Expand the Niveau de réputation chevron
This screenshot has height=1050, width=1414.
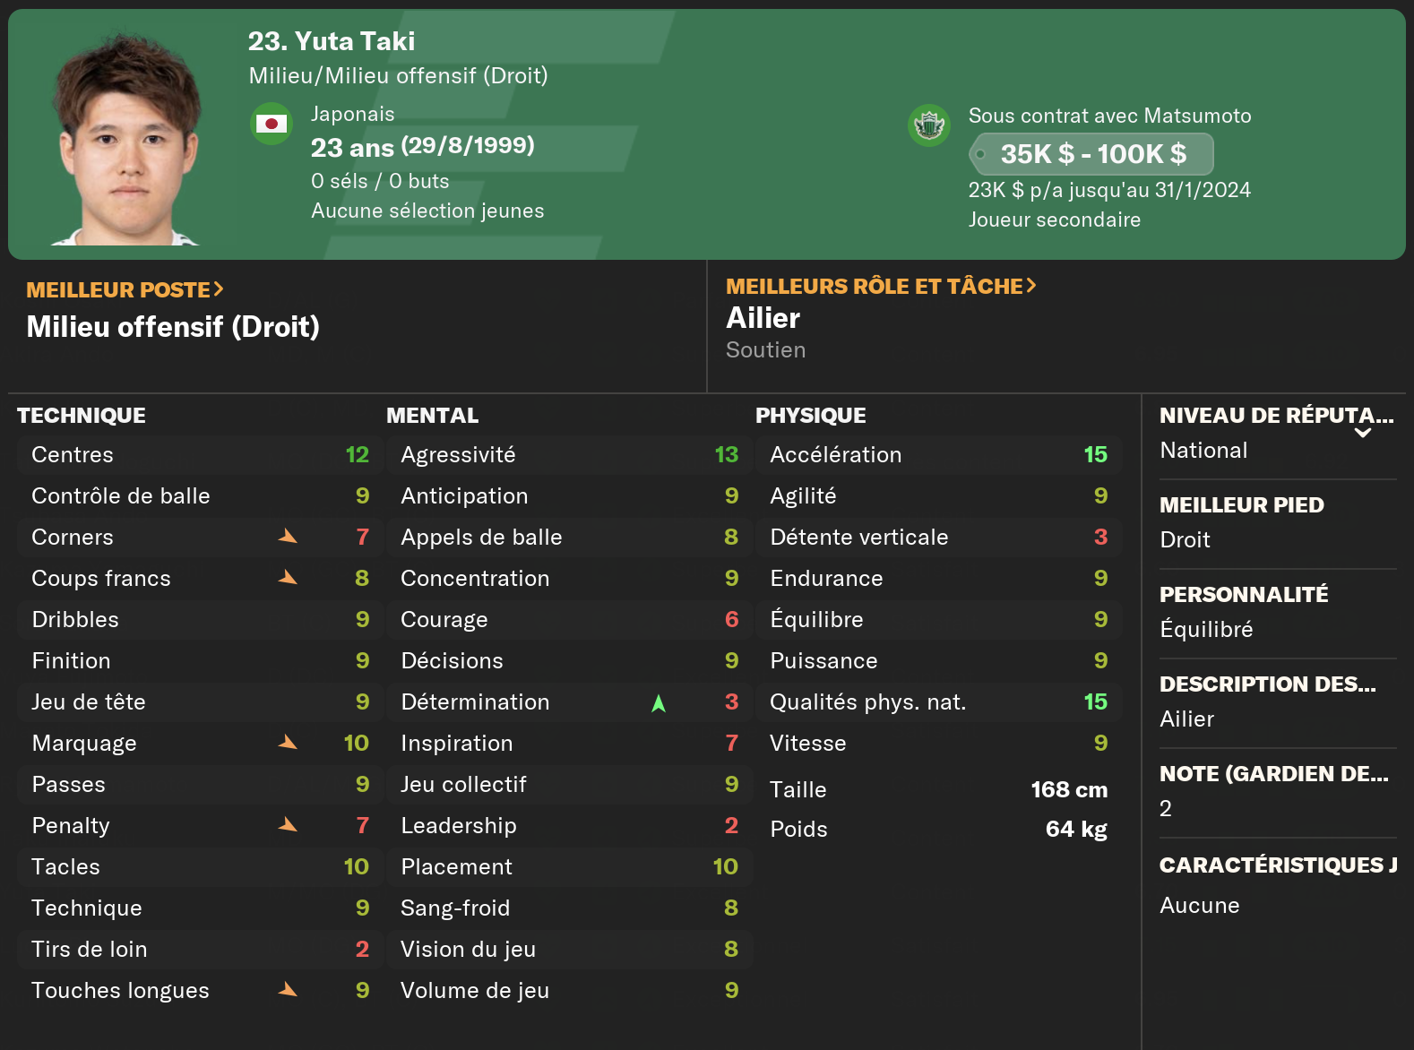click(x=1363, y=434)
